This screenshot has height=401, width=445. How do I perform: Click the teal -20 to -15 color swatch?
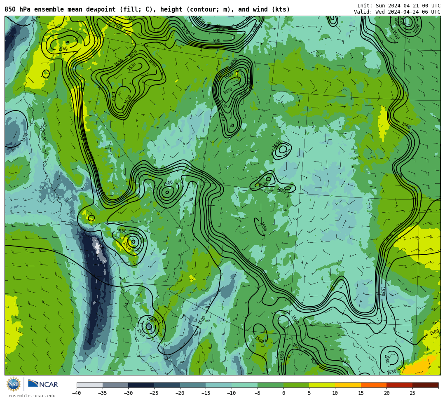point(193,385)
